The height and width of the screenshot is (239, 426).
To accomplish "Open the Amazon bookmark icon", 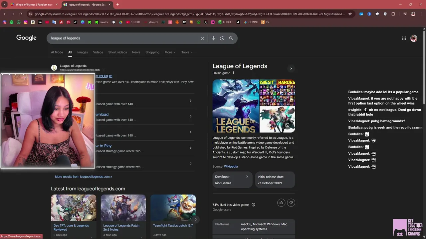I will tap(33, 22).
